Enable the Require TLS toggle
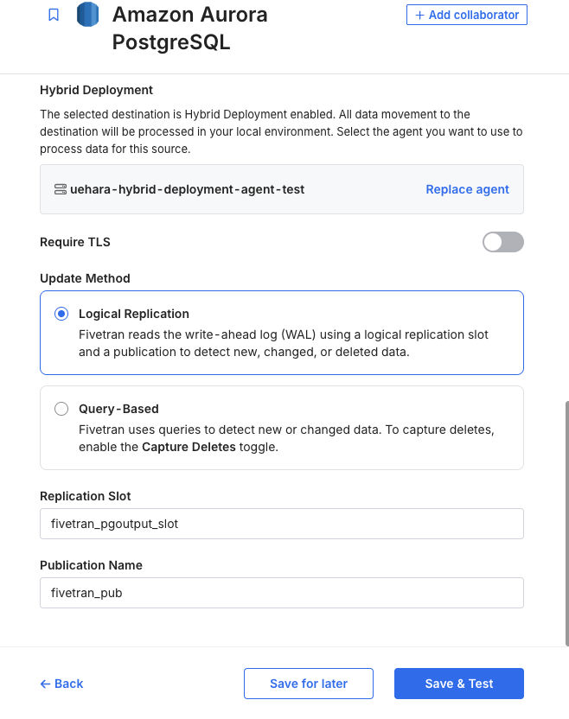Viewport: 569px width, 719px height. pos(502,242)
